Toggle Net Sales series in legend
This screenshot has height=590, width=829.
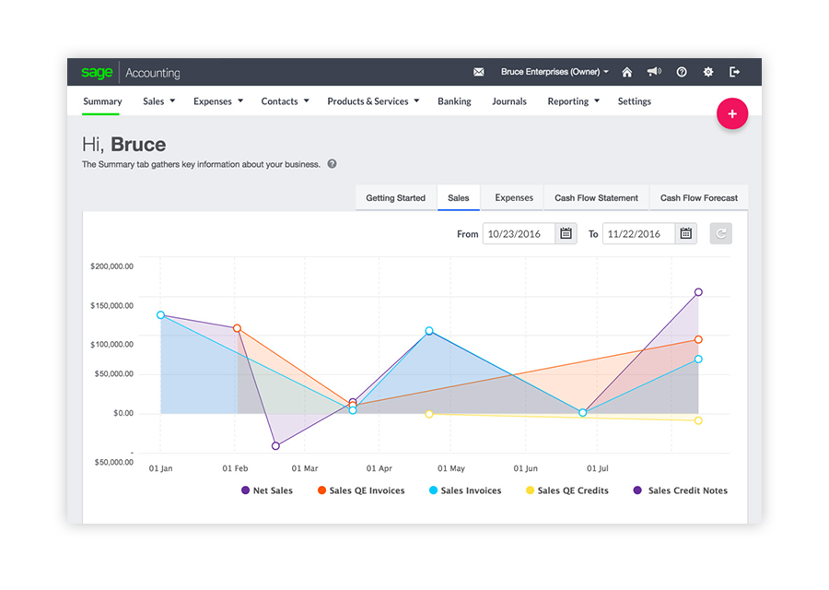pos(267,490)
